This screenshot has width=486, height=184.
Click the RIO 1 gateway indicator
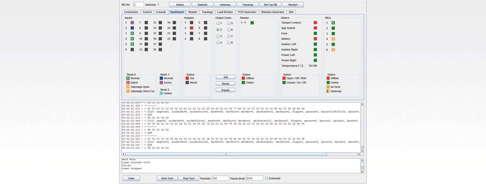pos(333,22)
